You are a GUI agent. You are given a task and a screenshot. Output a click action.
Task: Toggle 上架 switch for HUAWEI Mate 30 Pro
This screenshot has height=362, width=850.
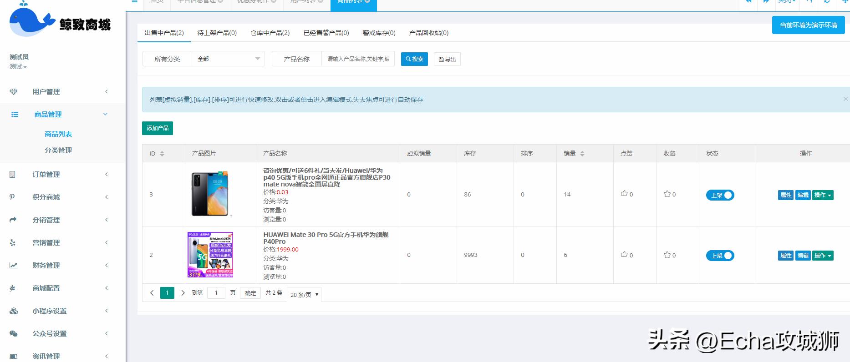coord(720,256)
